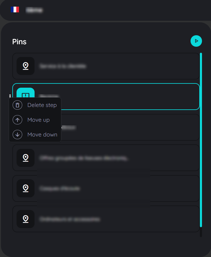Select Move up in the context menu

click(x=38, y=120)
